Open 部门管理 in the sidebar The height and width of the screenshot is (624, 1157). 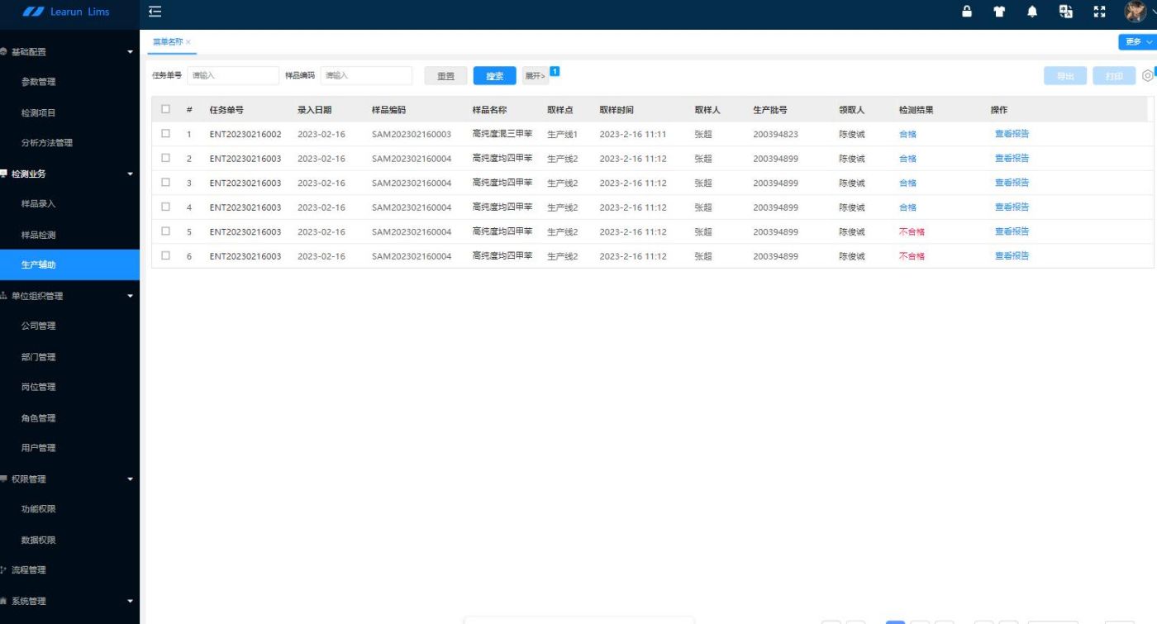(x=38, y=357)
